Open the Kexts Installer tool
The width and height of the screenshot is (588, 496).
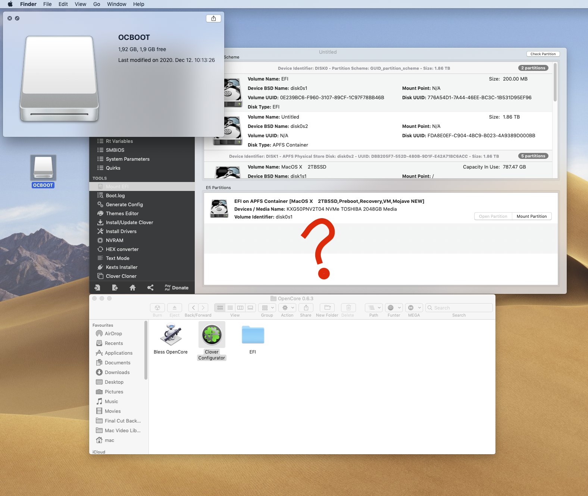tap(142, 267)
